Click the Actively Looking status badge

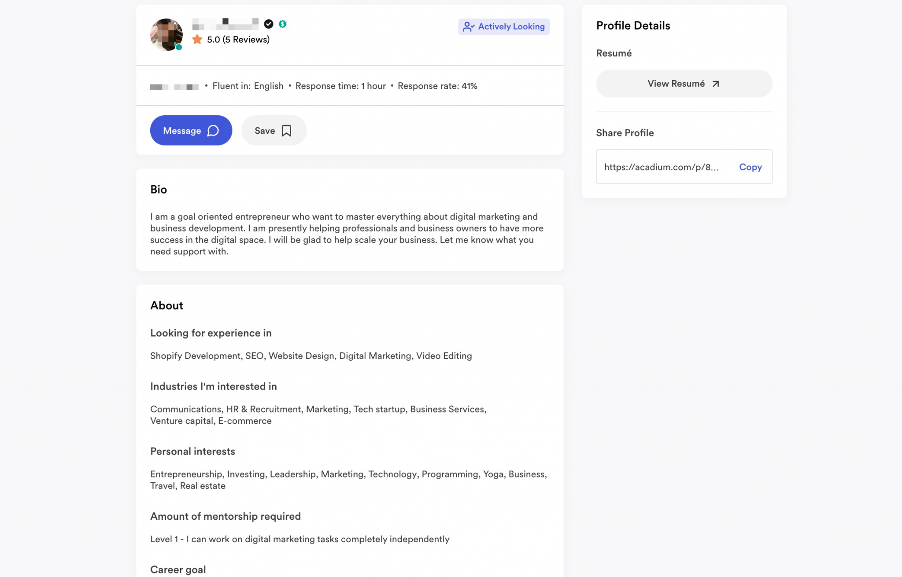(504, 26)
